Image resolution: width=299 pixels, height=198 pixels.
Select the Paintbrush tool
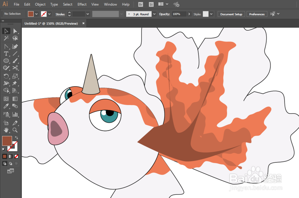[15, 61]
